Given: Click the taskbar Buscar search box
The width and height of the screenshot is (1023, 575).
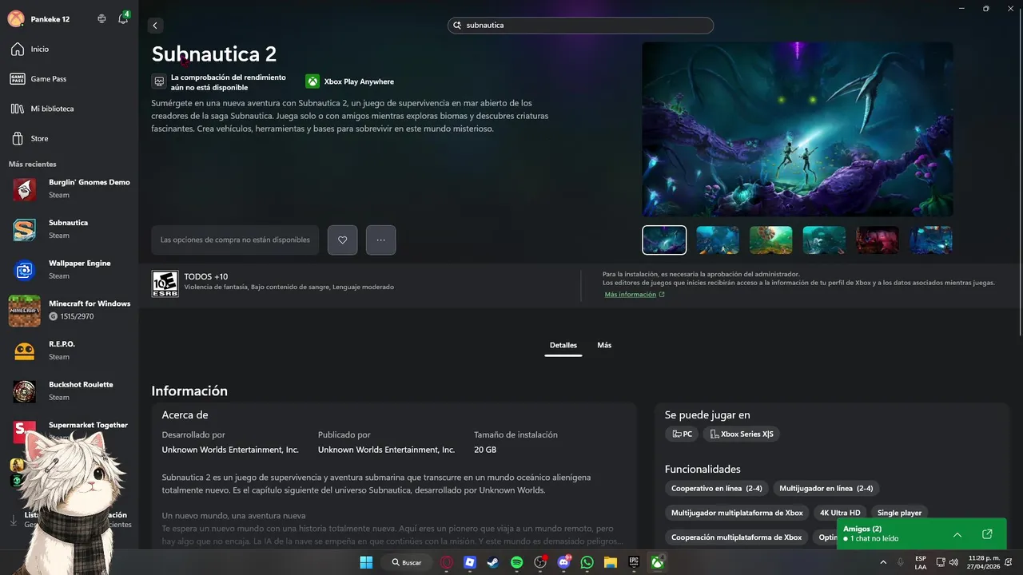Looking at the screenshot, I should click(x=406, y=562).
